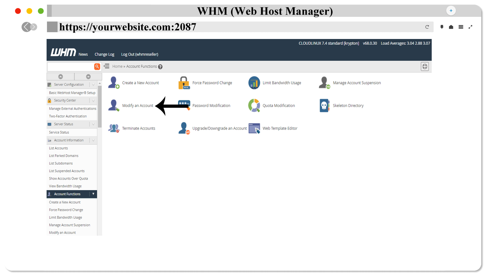Click the lifebuoy support icon
The height and width of the screenshot is (275, 488).
[425, 67]
